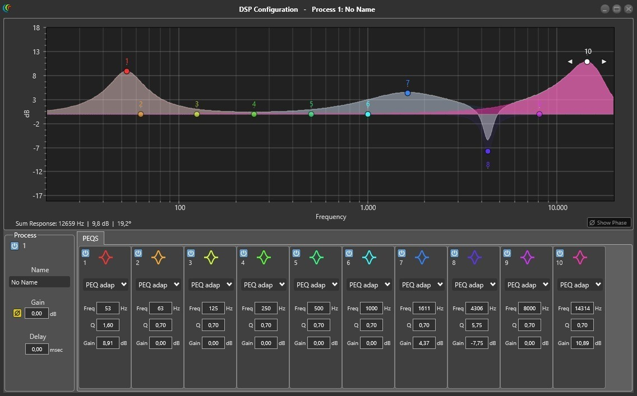This screenshot has width=637, height=396.
Task: Click the cyan filter shape icon for PEQ 6
Action: click(x=370, y=258)
